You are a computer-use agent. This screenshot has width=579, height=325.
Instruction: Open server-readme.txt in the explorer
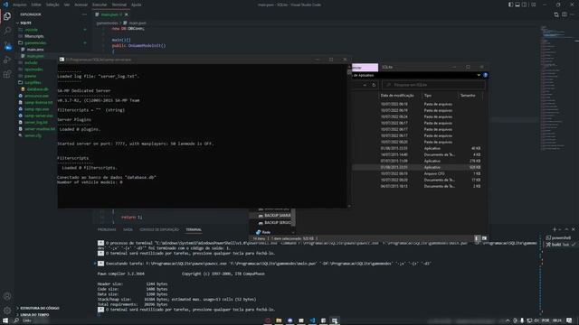pyautogui.click(x=40, y=129)
